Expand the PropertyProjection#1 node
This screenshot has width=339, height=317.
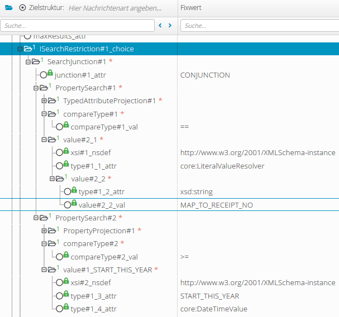click(x=44, y=231)
